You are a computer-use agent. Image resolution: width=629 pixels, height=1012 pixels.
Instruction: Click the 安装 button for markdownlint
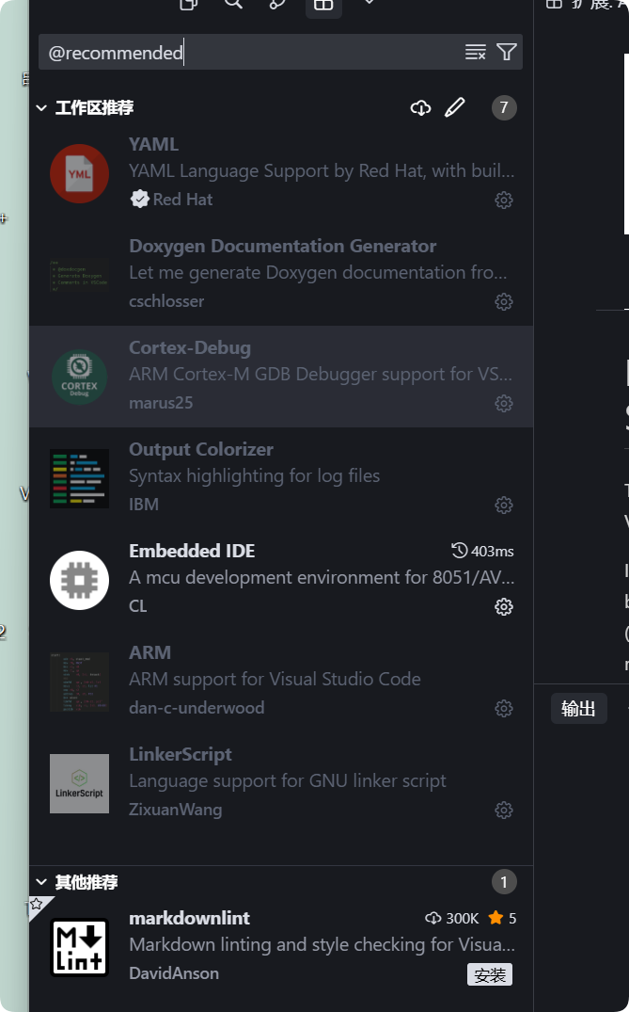[x=488, y=974]
